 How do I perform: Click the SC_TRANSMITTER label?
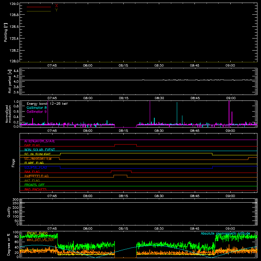click(38, 159)
